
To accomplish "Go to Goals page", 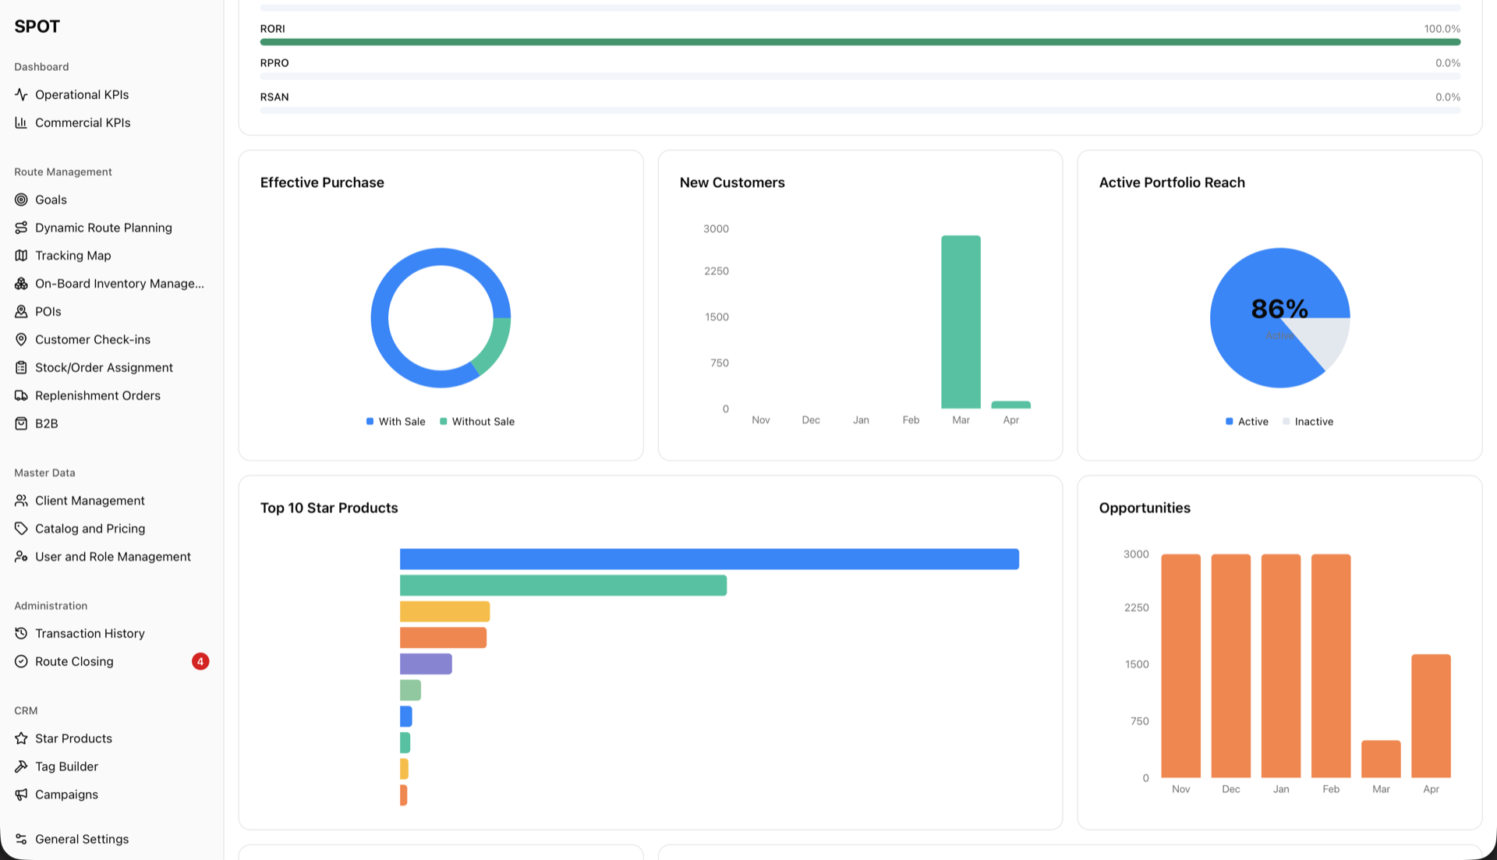I will (x=51, y=200).
